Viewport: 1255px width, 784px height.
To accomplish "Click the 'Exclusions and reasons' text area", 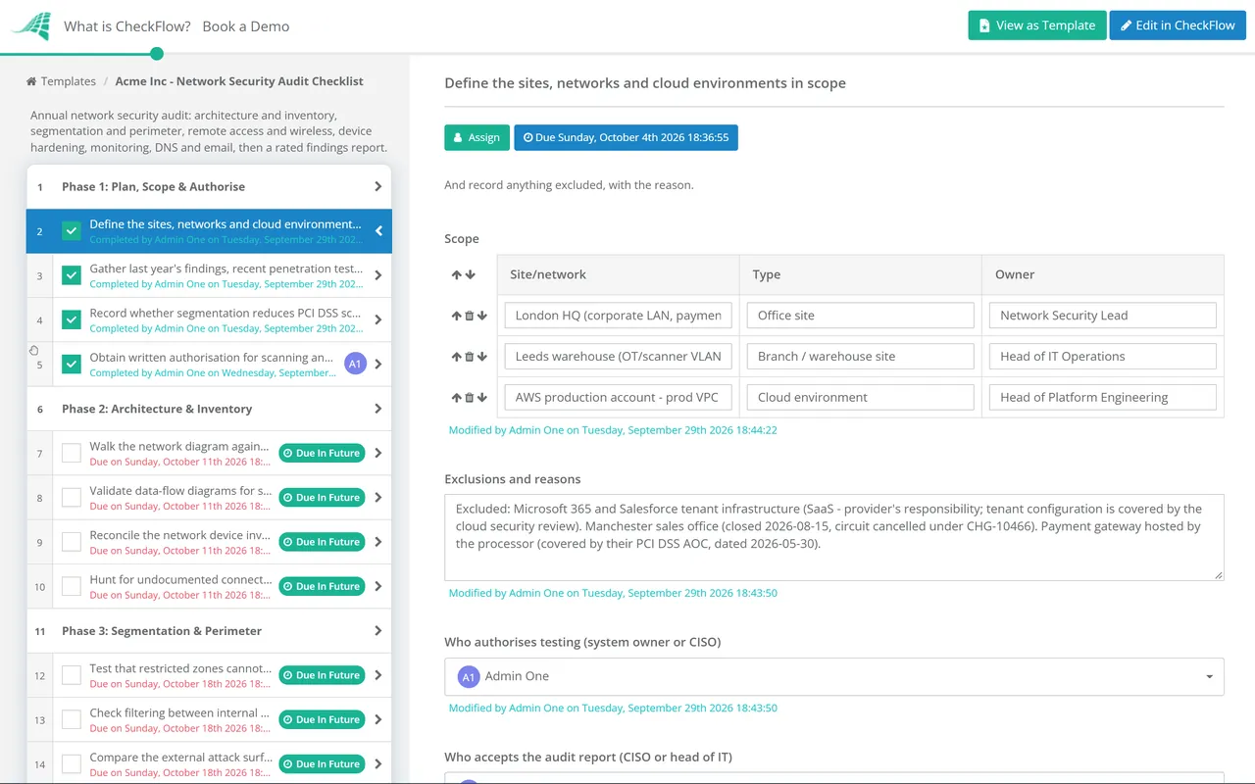I will [834, 537].
